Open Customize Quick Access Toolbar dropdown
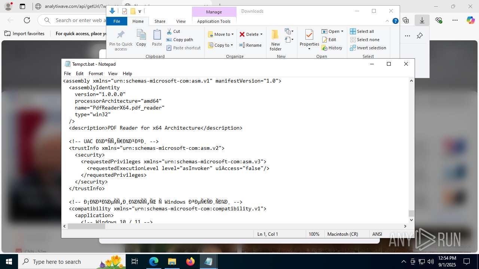Image resolution: width=479 pixels, height=269 pixels. (140, 12)
